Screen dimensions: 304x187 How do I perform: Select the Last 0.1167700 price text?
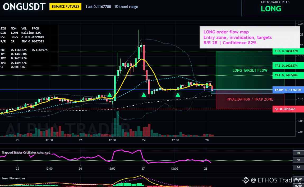coord(99,7)
